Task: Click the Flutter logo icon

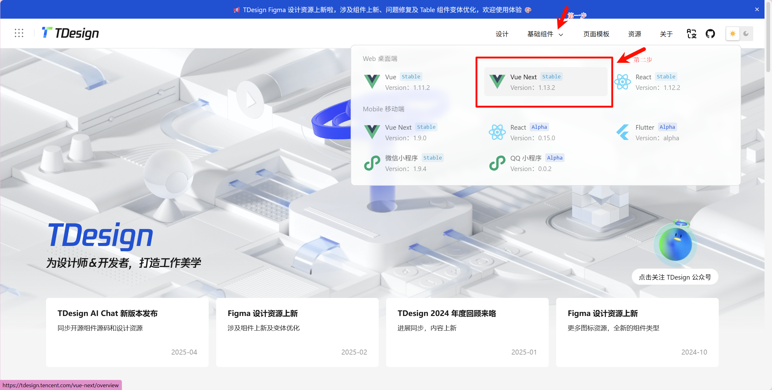Action: pyautogui.click(x=623, y=132)
